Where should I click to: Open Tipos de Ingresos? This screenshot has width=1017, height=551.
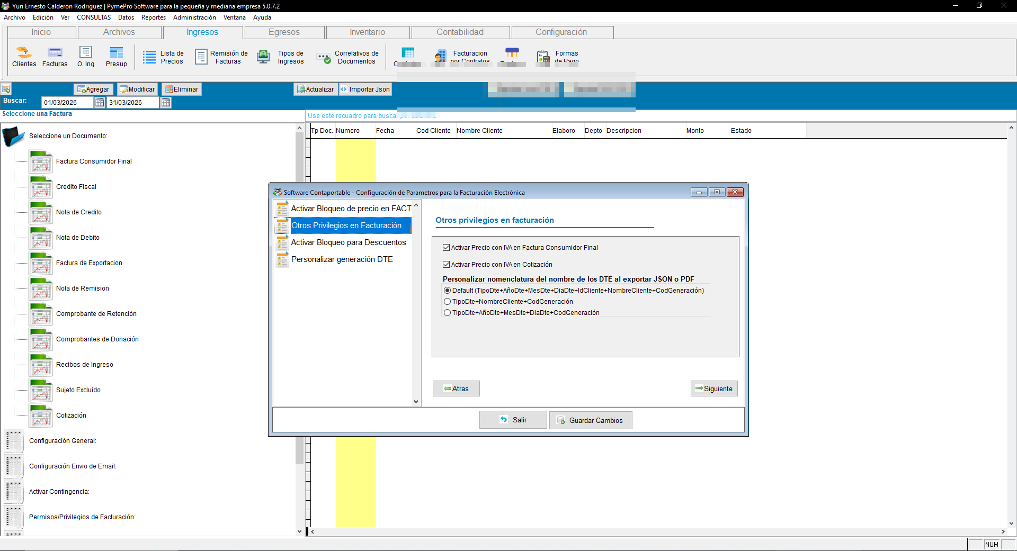pos(281,57)
